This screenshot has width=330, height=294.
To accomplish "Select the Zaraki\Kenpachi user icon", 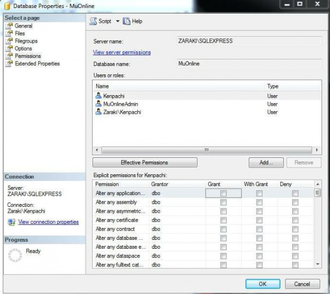I will point(98,112).
